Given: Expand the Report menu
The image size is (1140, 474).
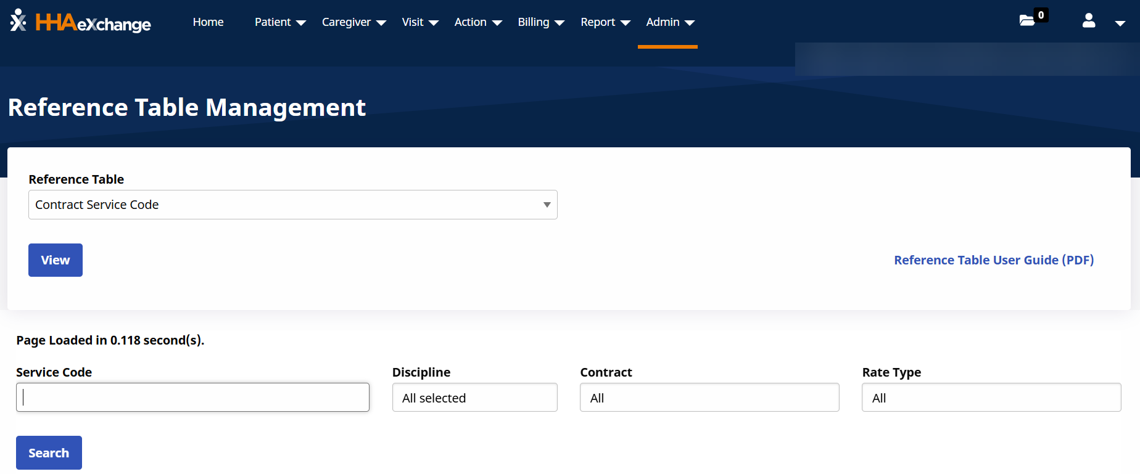Looking at the screenshot, I should coord(605,22).
